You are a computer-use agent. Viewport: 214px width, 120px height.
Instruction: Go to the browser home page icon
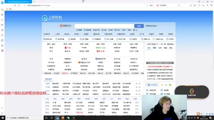click(x=19, y=5)
